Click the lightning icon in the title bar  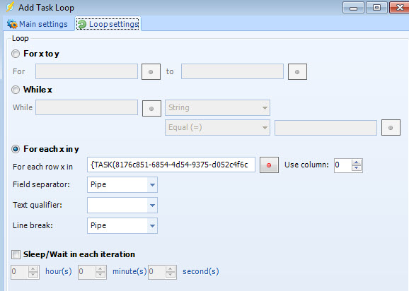[x=10, y=7]
